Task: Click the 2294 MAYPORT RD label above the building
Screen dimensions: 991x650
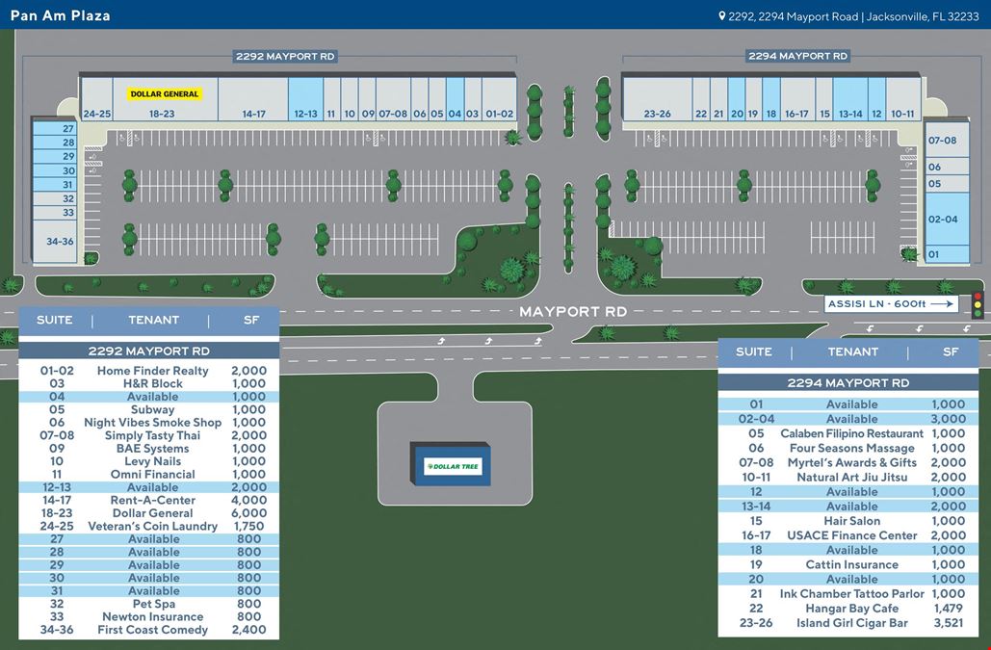Action: 797,56
